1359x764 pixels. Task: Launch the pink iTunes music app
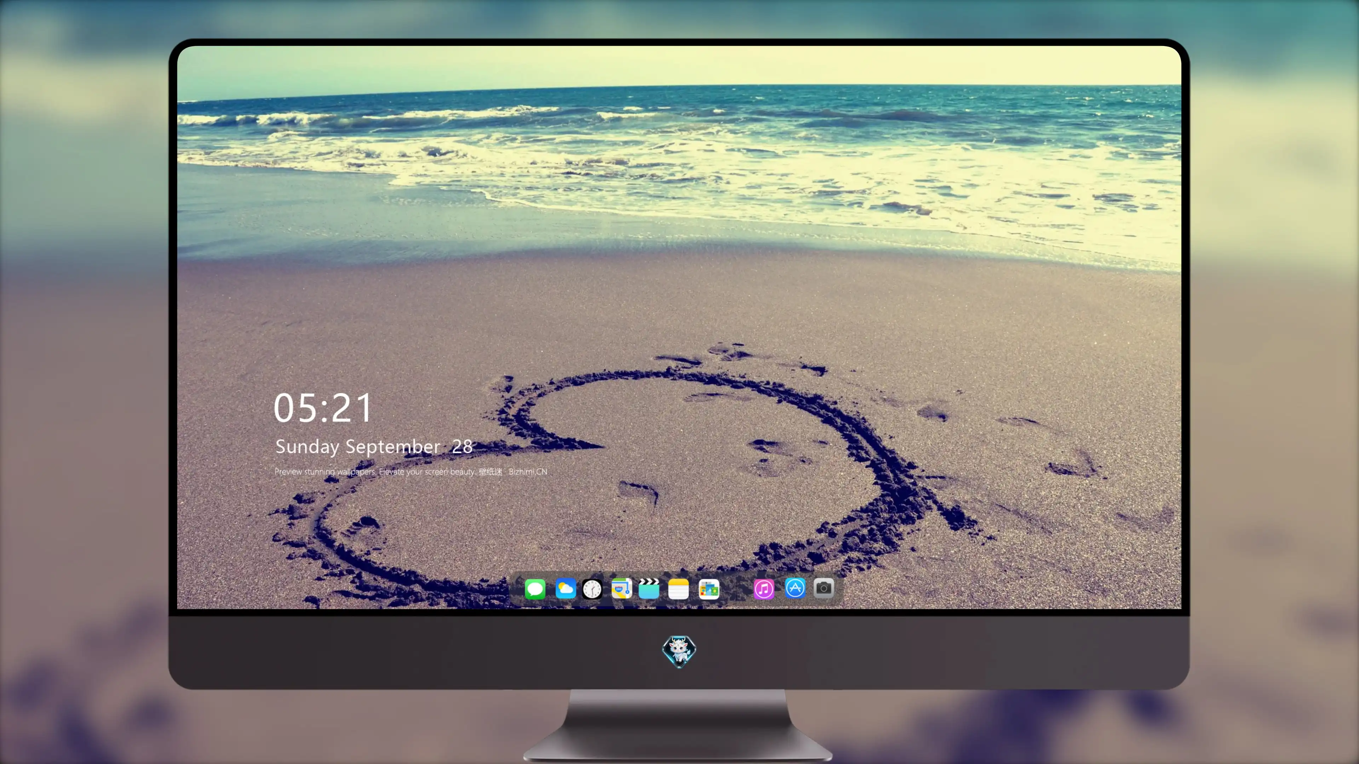(x=764, y=589)
